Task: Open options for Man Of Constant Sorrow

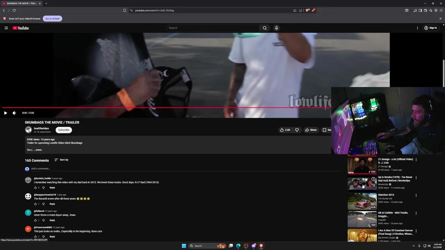Action: [x=416, y=231]
